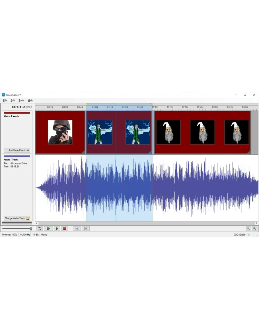Click the green play button
The width and height of the screenshot is (259, 329).
point(57,228)
